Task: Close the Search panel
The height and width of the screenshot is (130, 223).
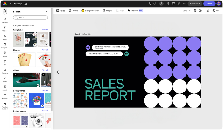Action: 46,12
